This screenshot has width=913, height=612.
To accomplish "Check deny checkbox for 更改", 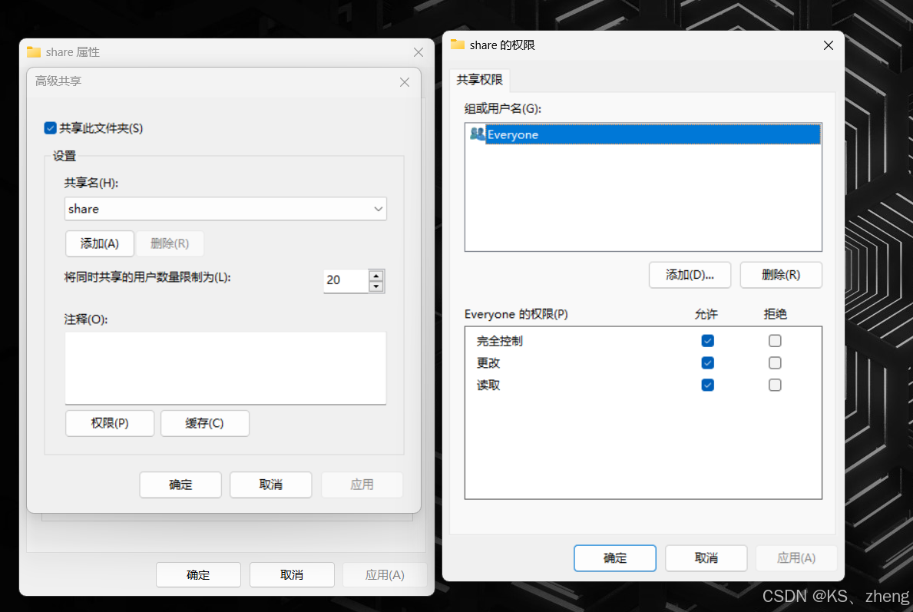I will tap(775, 362).
